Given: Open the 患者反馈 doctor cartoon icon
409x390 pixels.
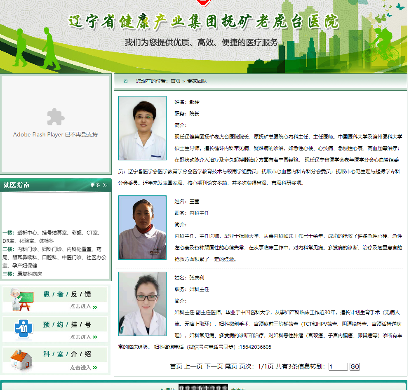Looking at the screenshot, I should pyautogui.click(x=22, y=299).
